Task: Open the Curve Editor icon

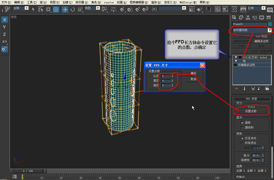Action: [x=217, y=9]
